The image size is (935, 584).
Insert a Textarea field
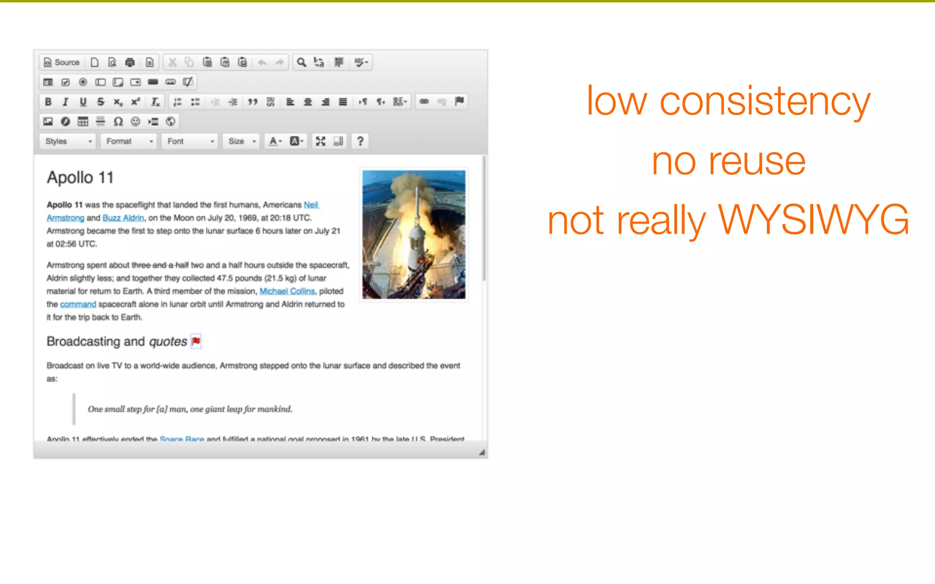click(x=118, y=82)
